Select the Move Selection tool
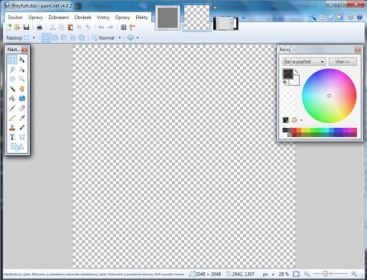Image resolution: width=367 pixels, height=280 pixels. [22, 69]
